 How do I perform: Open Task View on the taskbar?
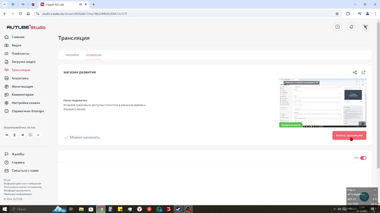tap(71, 209)
